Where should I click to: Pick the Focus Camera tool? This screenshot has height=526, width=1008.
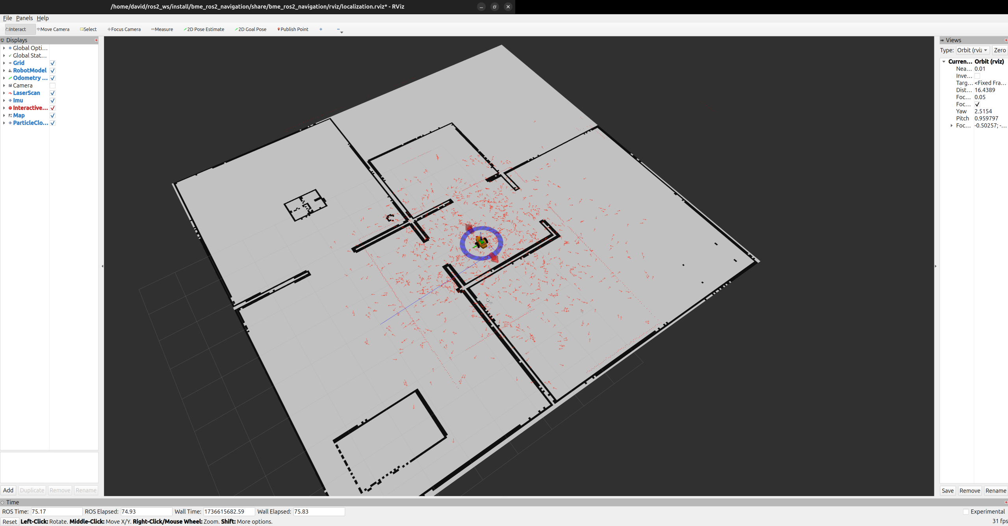coord(124,29)
